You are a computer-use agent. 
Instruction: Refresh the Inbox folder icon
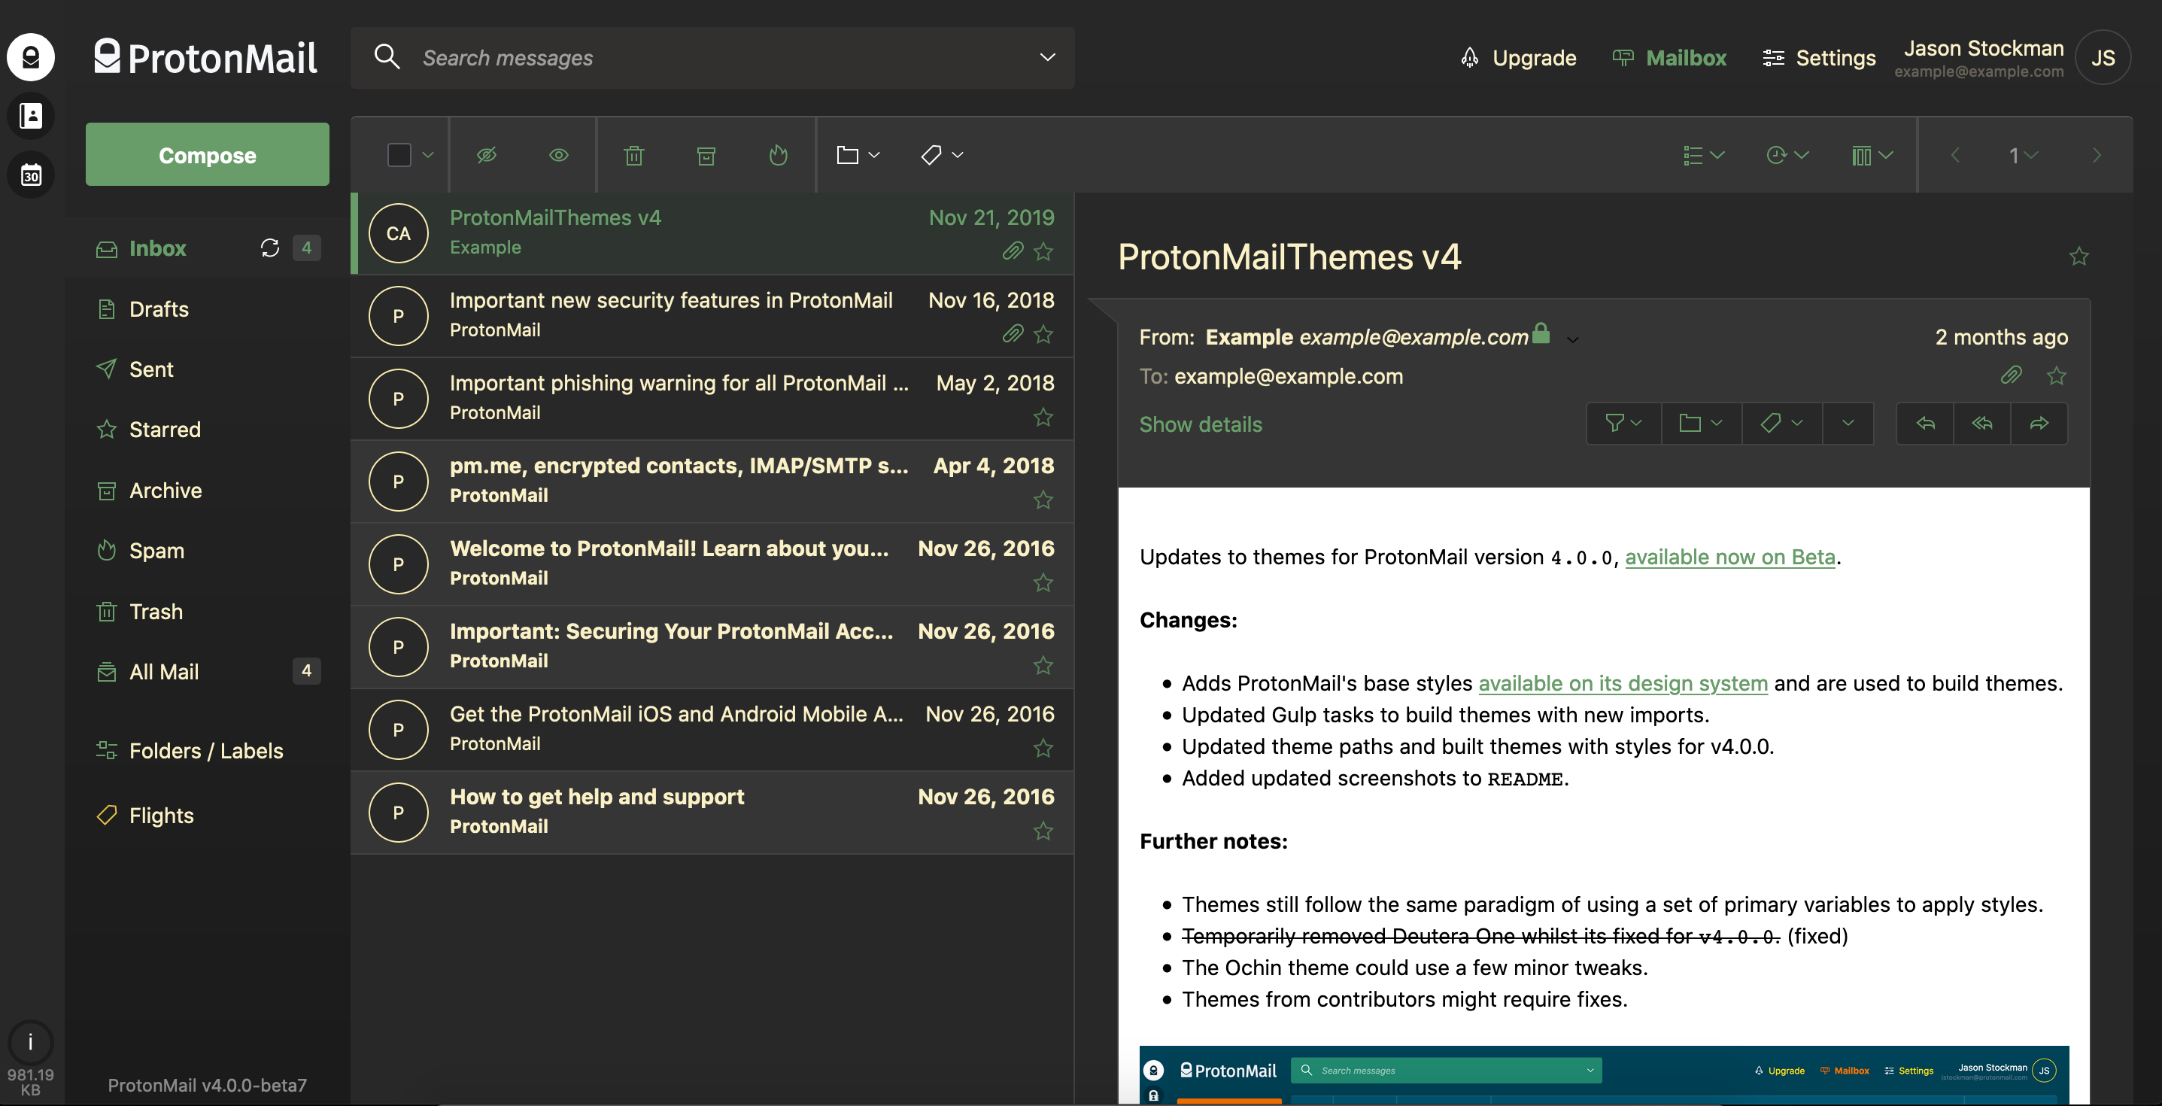[269, 248]
